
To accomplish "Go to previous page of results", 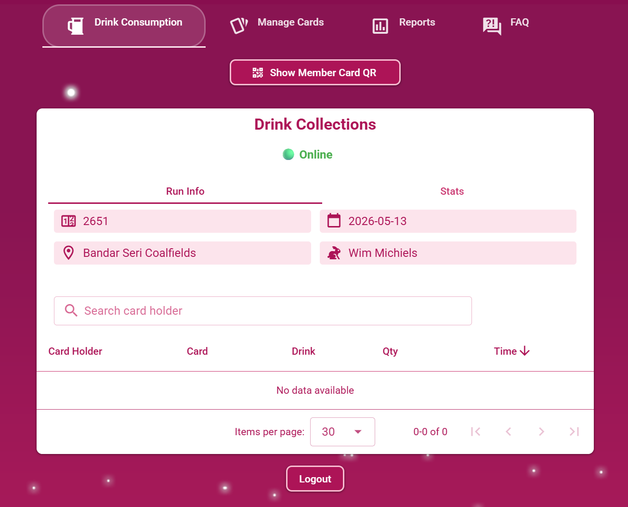I will pyautogui.click(x=509, y=432).
